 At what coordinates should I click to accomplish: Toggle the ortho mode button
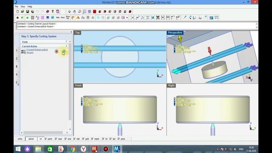tap(20, 139)
